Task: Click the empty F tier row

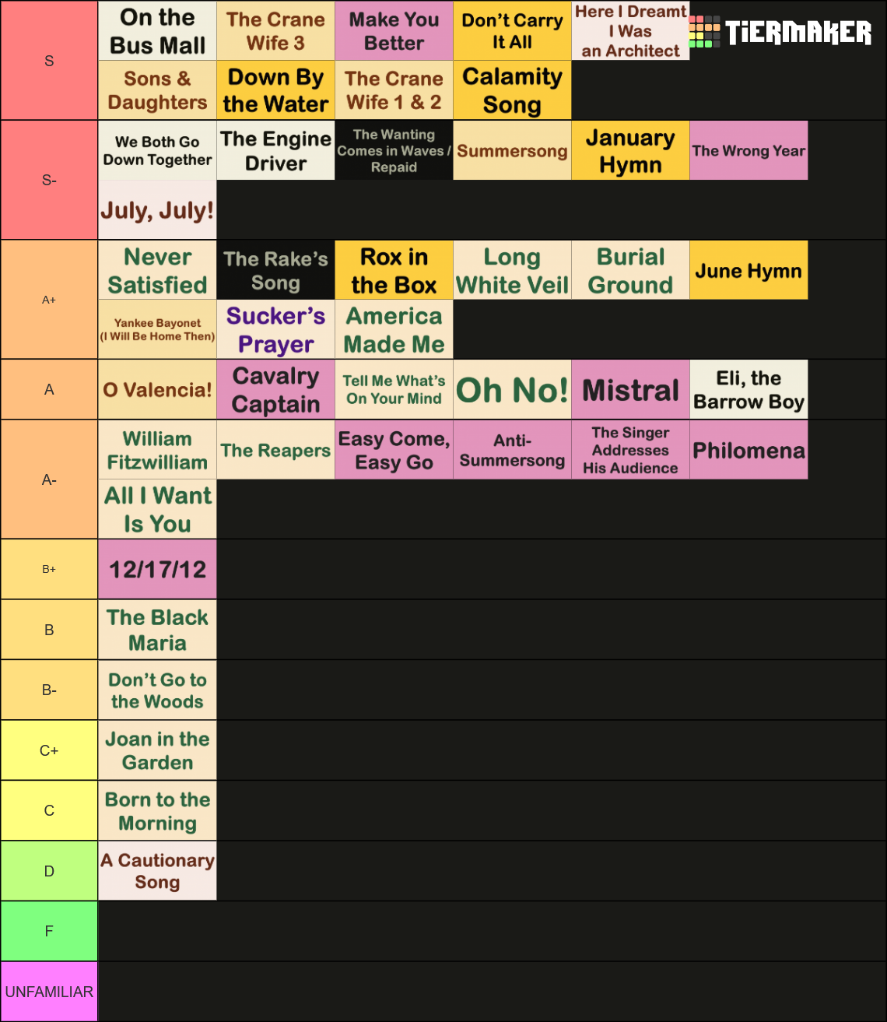Action: [493, 931]
